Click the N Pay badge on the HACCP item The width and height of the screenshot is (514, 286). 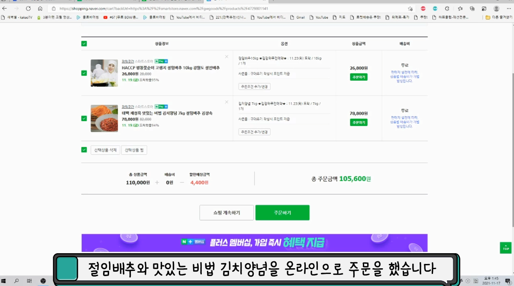click(x=161, y=61)
